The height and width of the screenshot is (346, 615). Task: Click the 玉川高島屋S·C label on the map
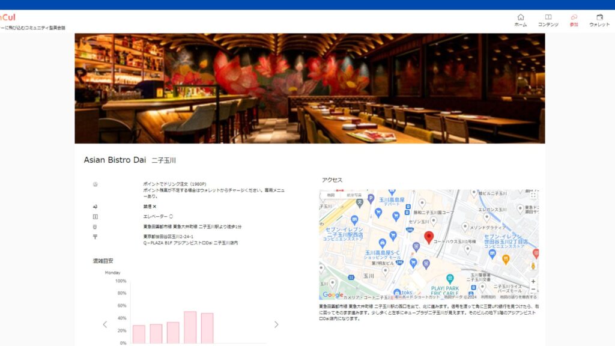tap(383, 255)
